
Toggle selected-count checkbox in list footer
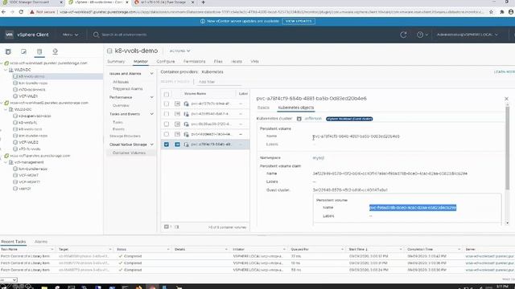(167, 226)
